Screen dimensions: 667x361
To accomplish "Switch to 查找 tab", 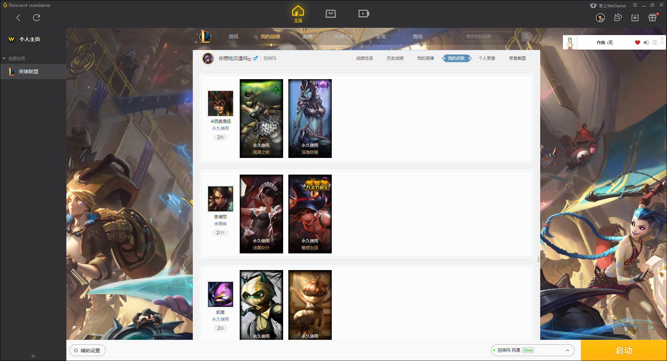I will (418, 36).
